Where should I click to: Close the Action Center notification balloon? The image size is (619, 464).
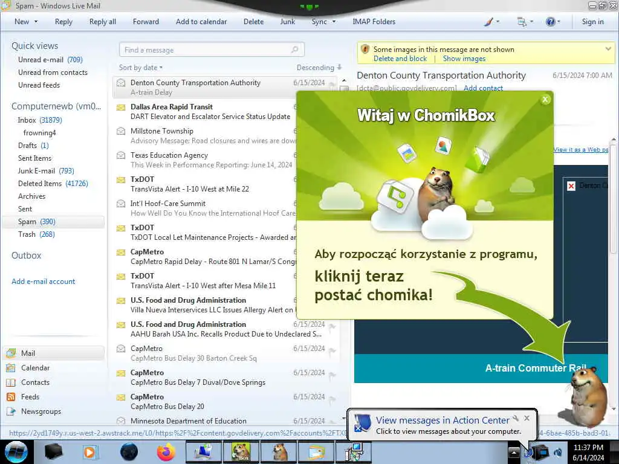(527, 418)
